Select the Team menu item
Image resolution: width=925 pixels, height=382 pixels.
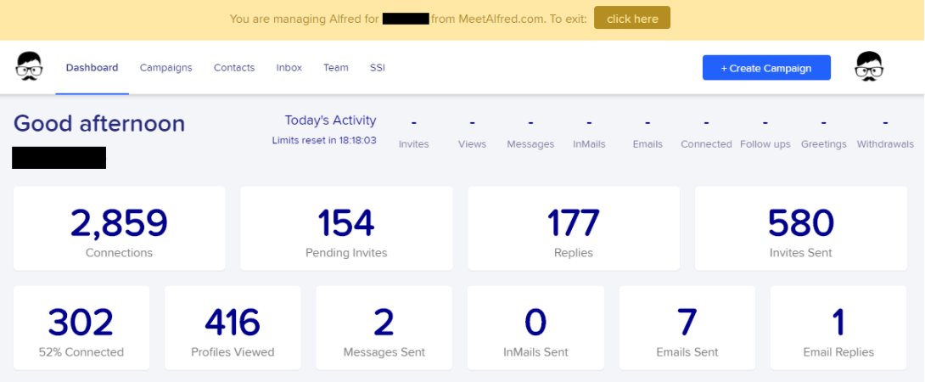click(x=336, y=68)
